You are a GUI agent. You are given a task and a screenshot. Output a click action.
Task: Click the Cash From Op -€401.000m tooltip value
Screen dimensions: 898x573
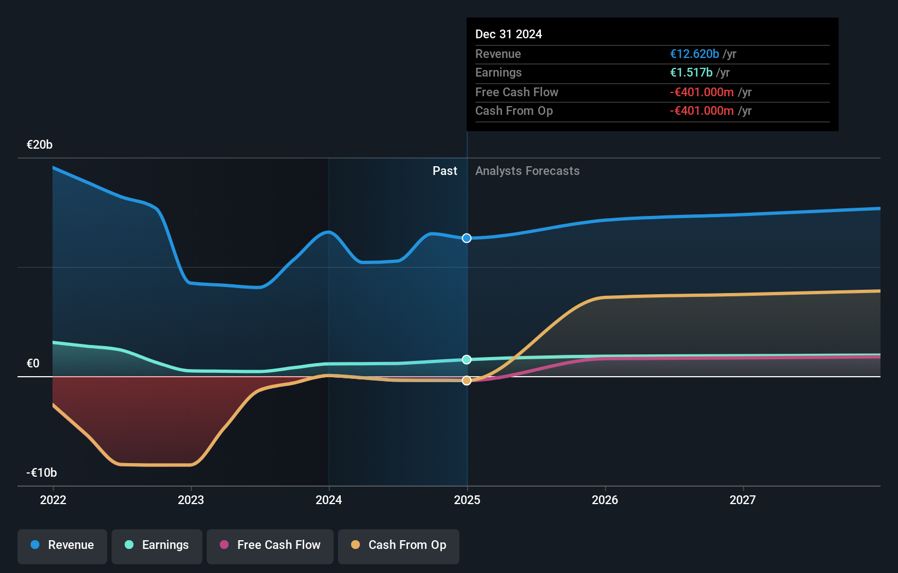tap(702, 110)
